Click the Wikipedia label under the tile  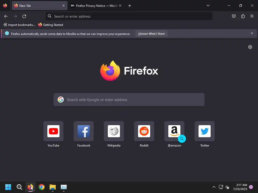[x=114, y=146]
